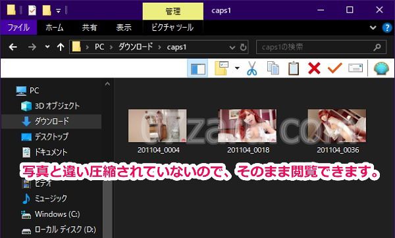This screenshot has width=395, height=238.
Task: Click the address bar folder icon
Action: (x=76, y=47)
